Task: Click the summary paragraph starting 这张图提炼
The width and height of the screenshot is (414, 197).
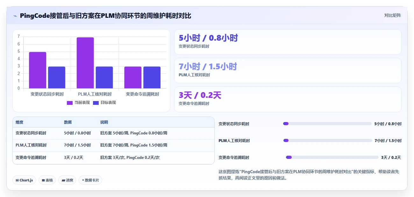Action: pyautogui.click(x=309, y=175)
